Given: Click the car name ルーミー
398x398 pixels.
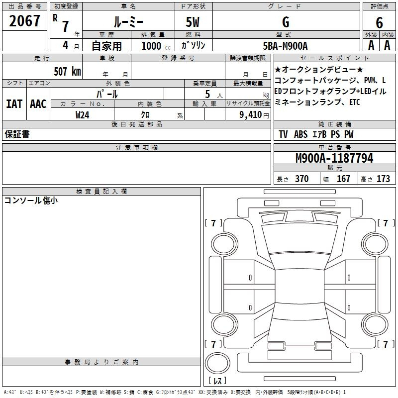Looking at the screenshot, I should click(127, 22).
